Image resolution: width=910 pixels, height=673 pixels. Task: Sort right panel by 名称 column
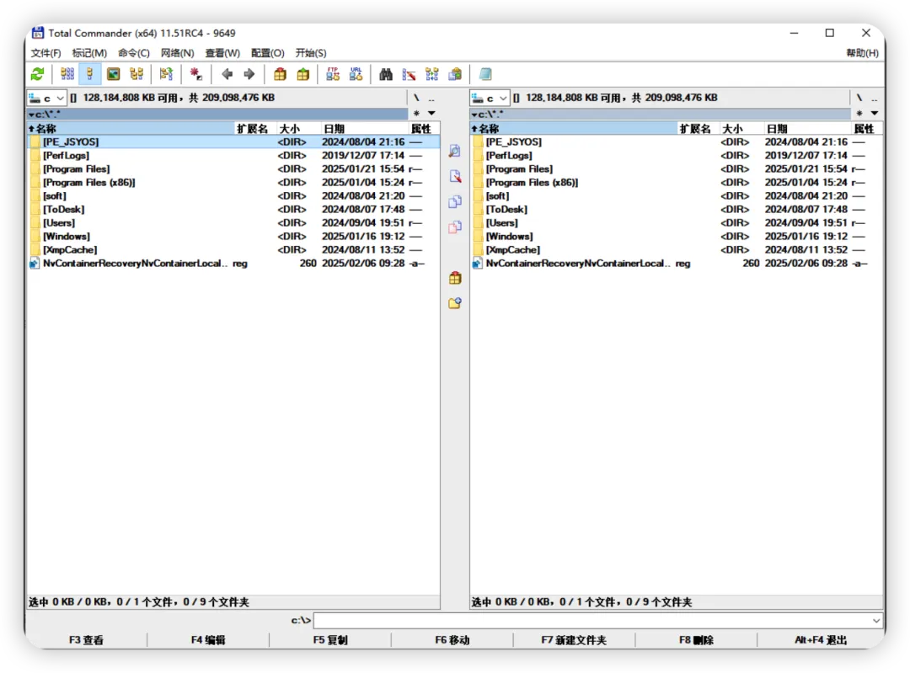[x=574, y=129]
